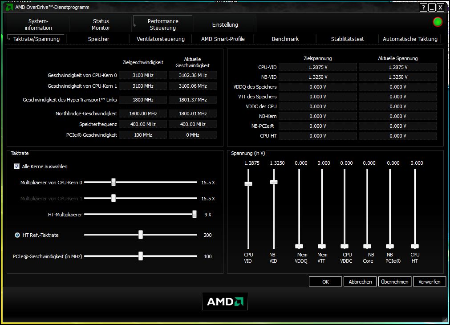Switch to the Benchmark subtab
Viewport: 450px width, 325px height.
click(x=285, y=39)
